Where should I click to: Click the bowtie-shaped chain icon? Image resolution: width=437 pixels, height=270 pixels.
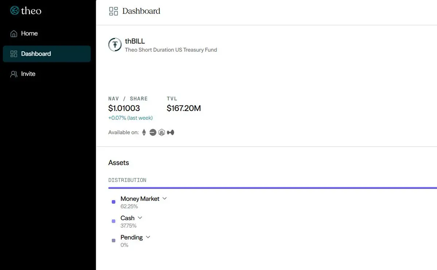tap(171, 132)
